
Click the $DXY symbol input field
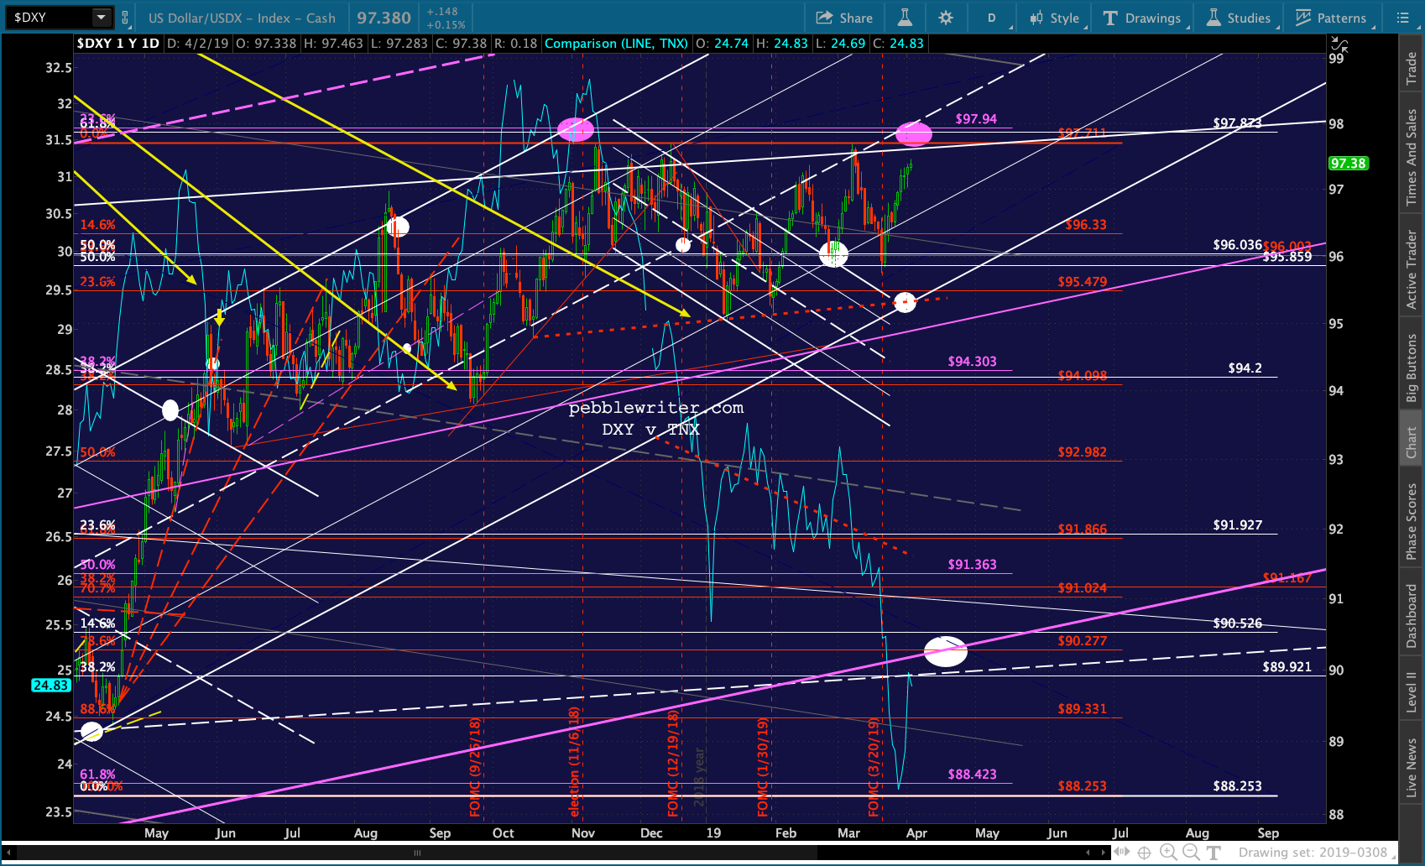(48, 17)
